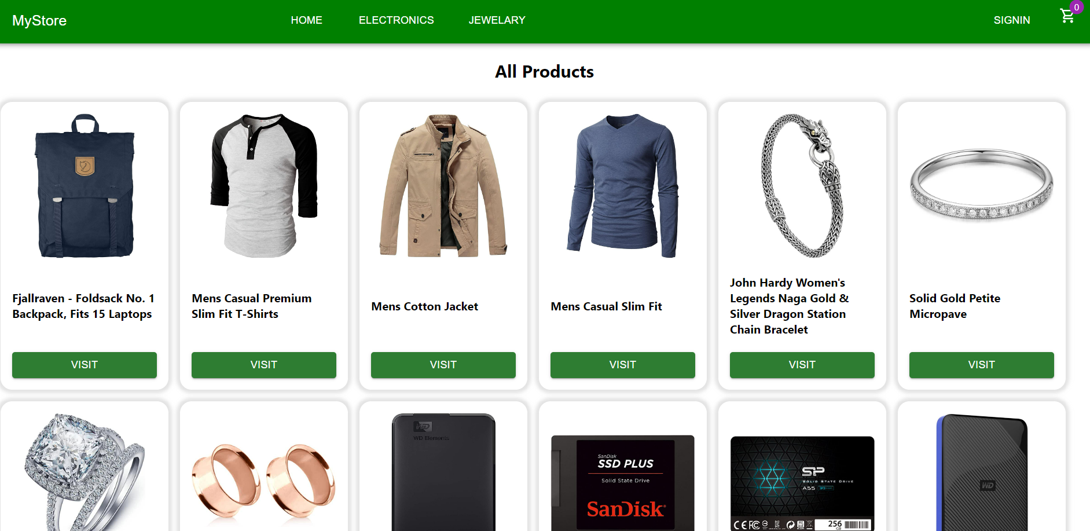Open the Electronics category
The height and width of the screenshot is (531, 1090).
point(396,20)
